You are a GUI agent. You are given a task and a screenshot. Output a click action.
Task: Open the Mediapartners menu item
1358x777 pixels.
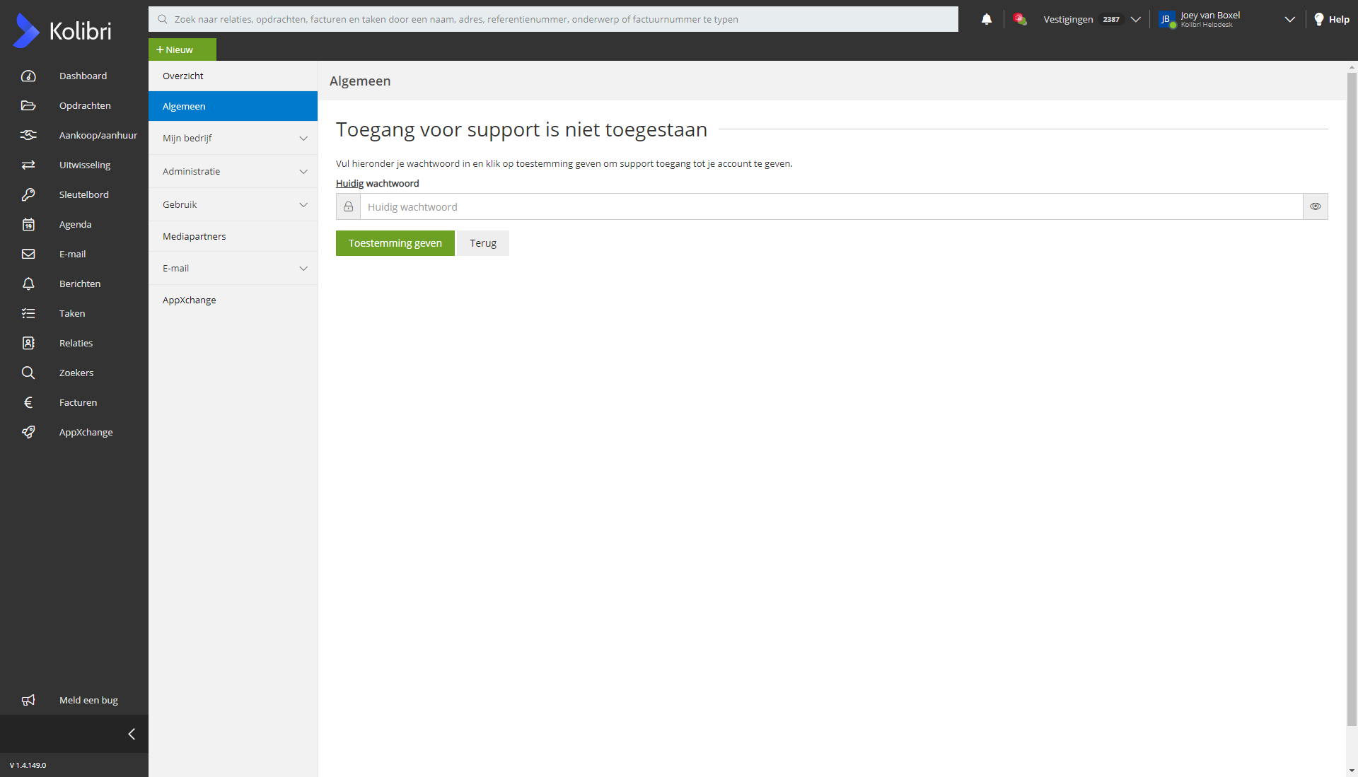tap(233, 236)
